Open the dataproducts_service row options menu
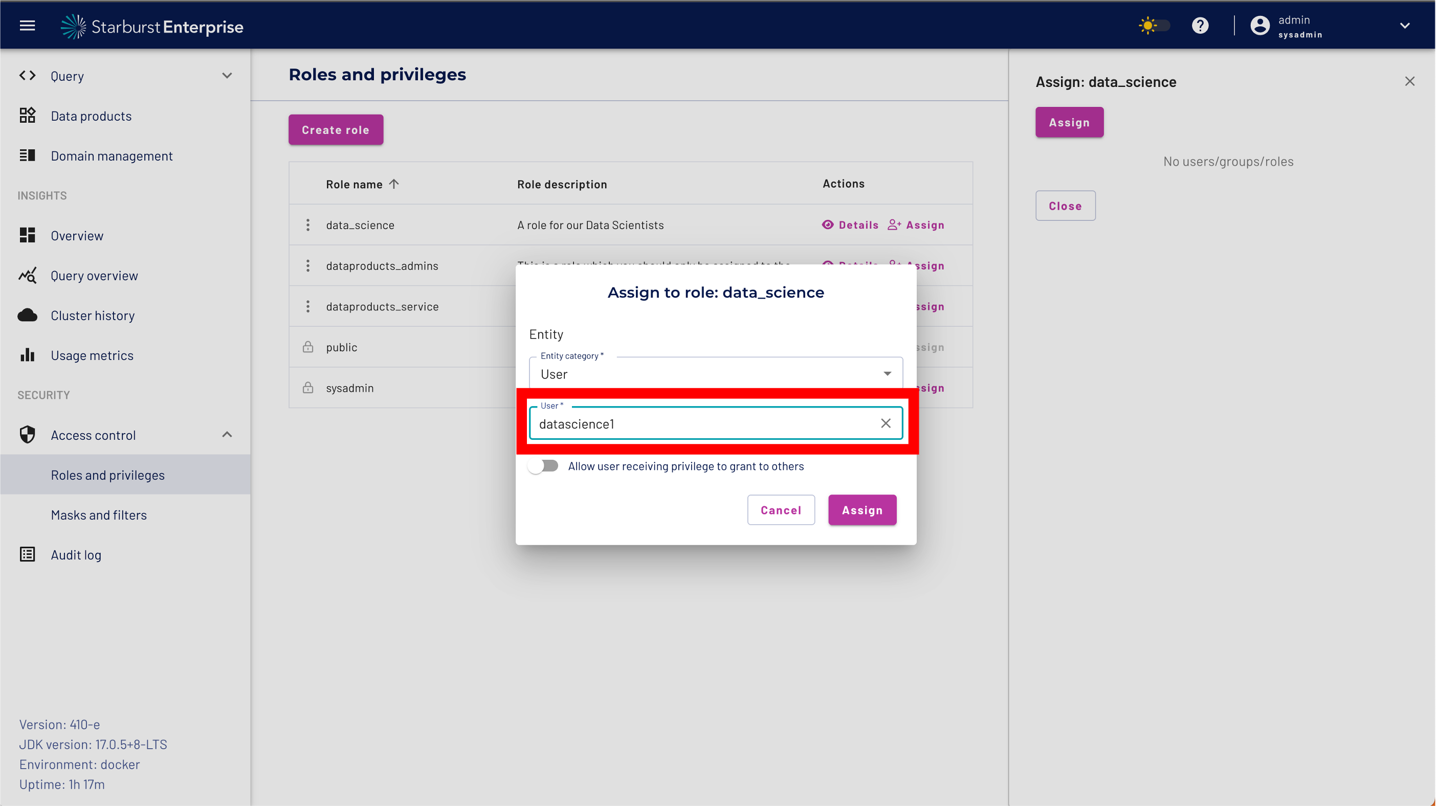 pos(307,306)
